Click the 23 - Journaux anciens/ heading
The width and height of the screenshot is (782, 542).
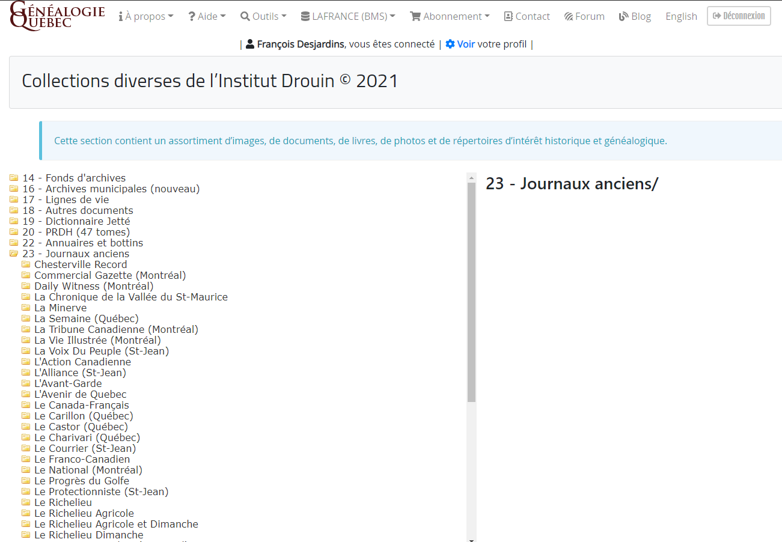tap(572, 184)
